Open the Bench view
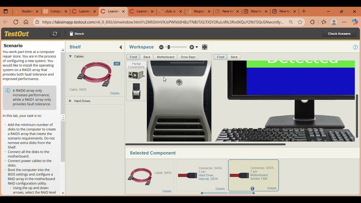361x203 pixels. (77, 34)
